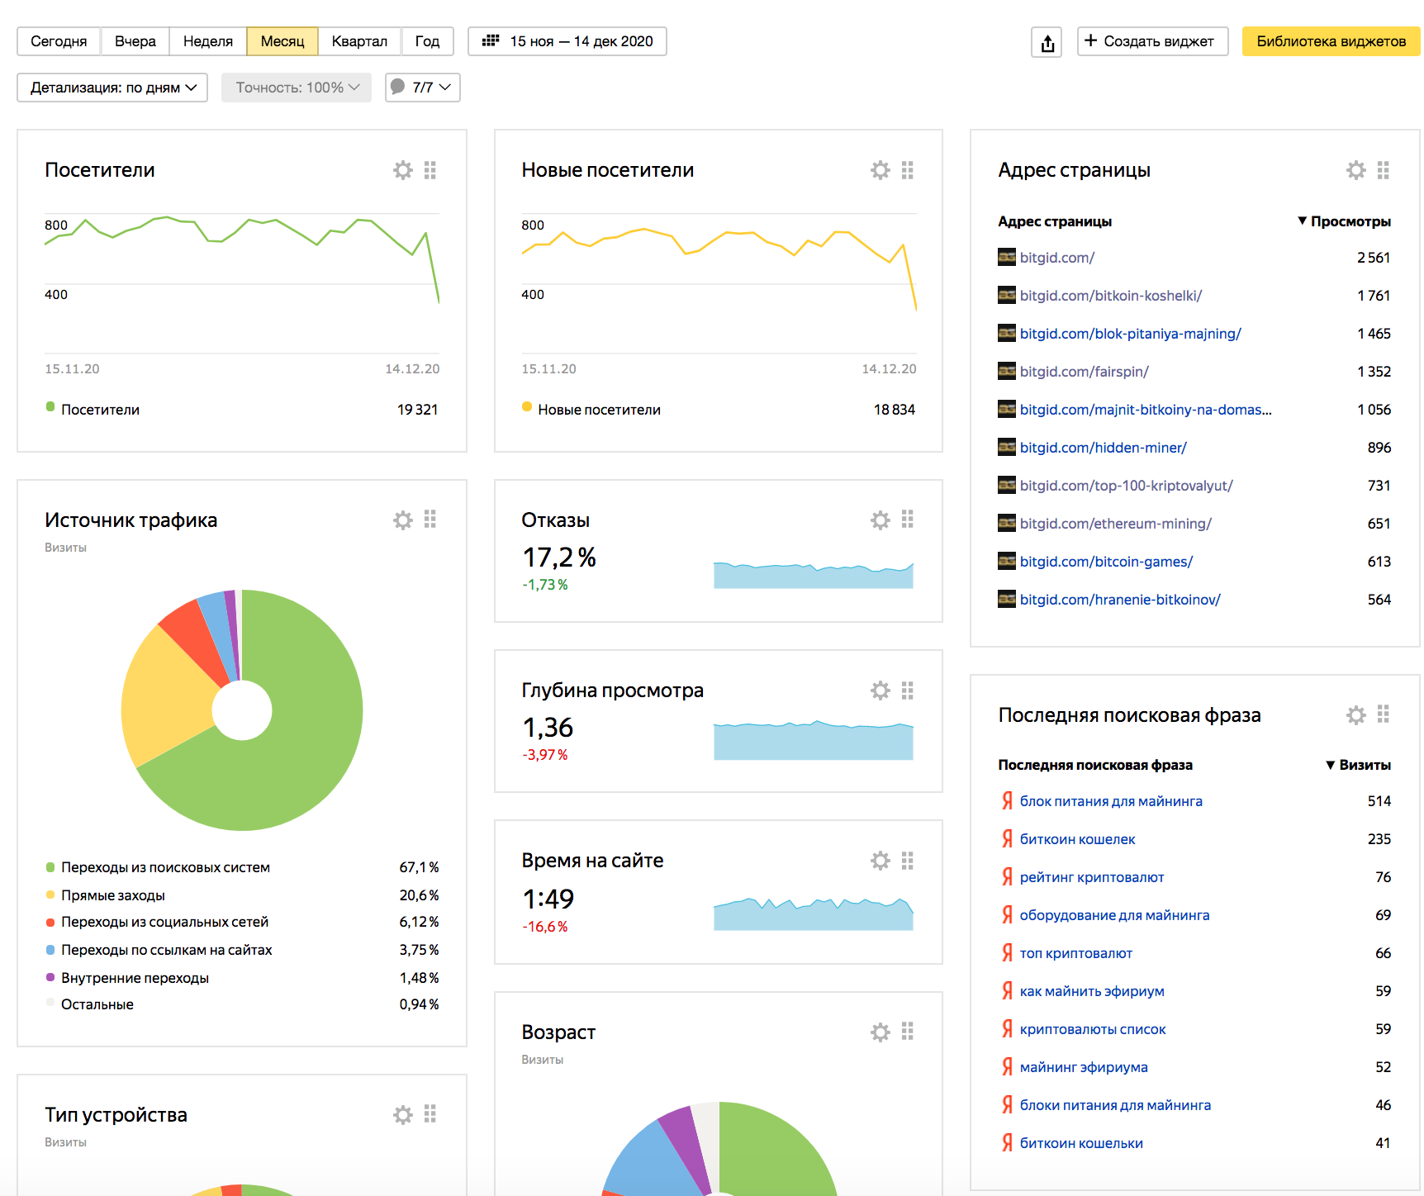This screenshot has width=1424, height=1196.
Task: Open settings gear of Посетители widget
Action: point(402,170)
